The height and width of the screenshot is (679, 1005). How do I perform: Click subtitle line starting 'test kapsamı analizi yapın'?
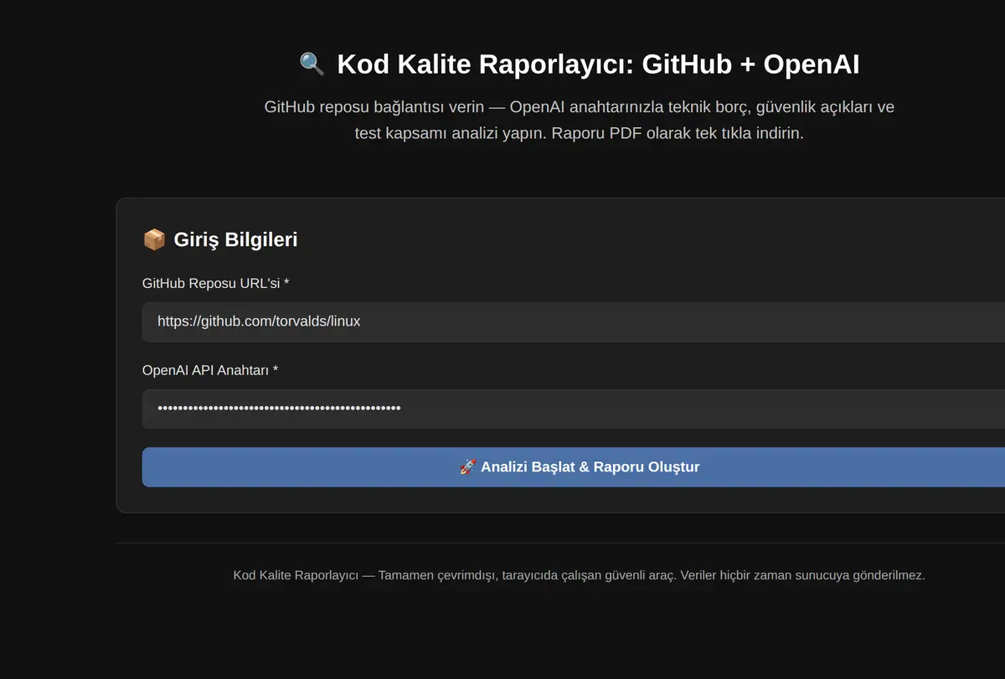[580, 133]
